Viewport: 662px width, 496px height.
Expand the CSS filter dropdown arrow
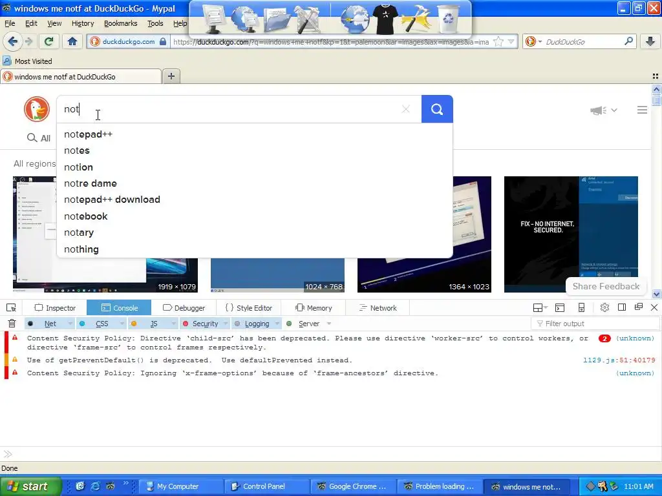point(122,324)
